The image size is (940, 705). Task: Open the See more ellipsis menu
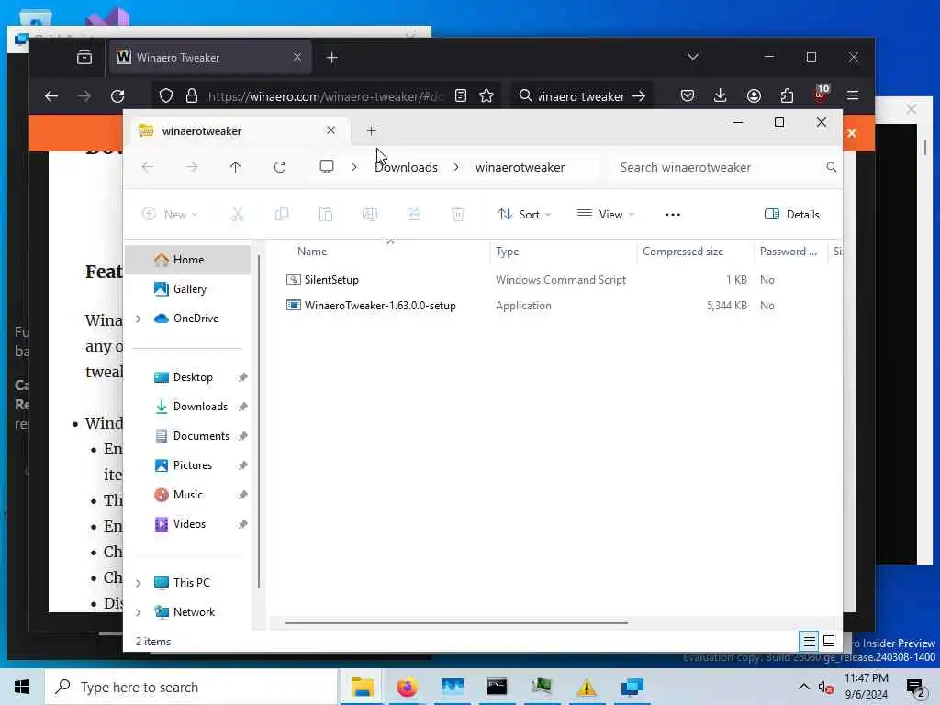(673, 215)
